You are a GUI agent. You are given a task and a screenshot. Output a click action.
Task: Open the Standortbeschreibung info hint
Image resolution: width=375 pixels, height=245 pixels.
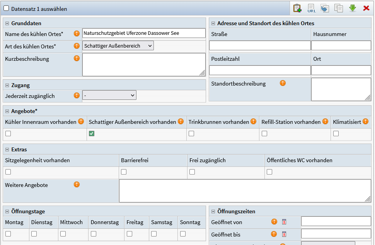click(283, 83)
